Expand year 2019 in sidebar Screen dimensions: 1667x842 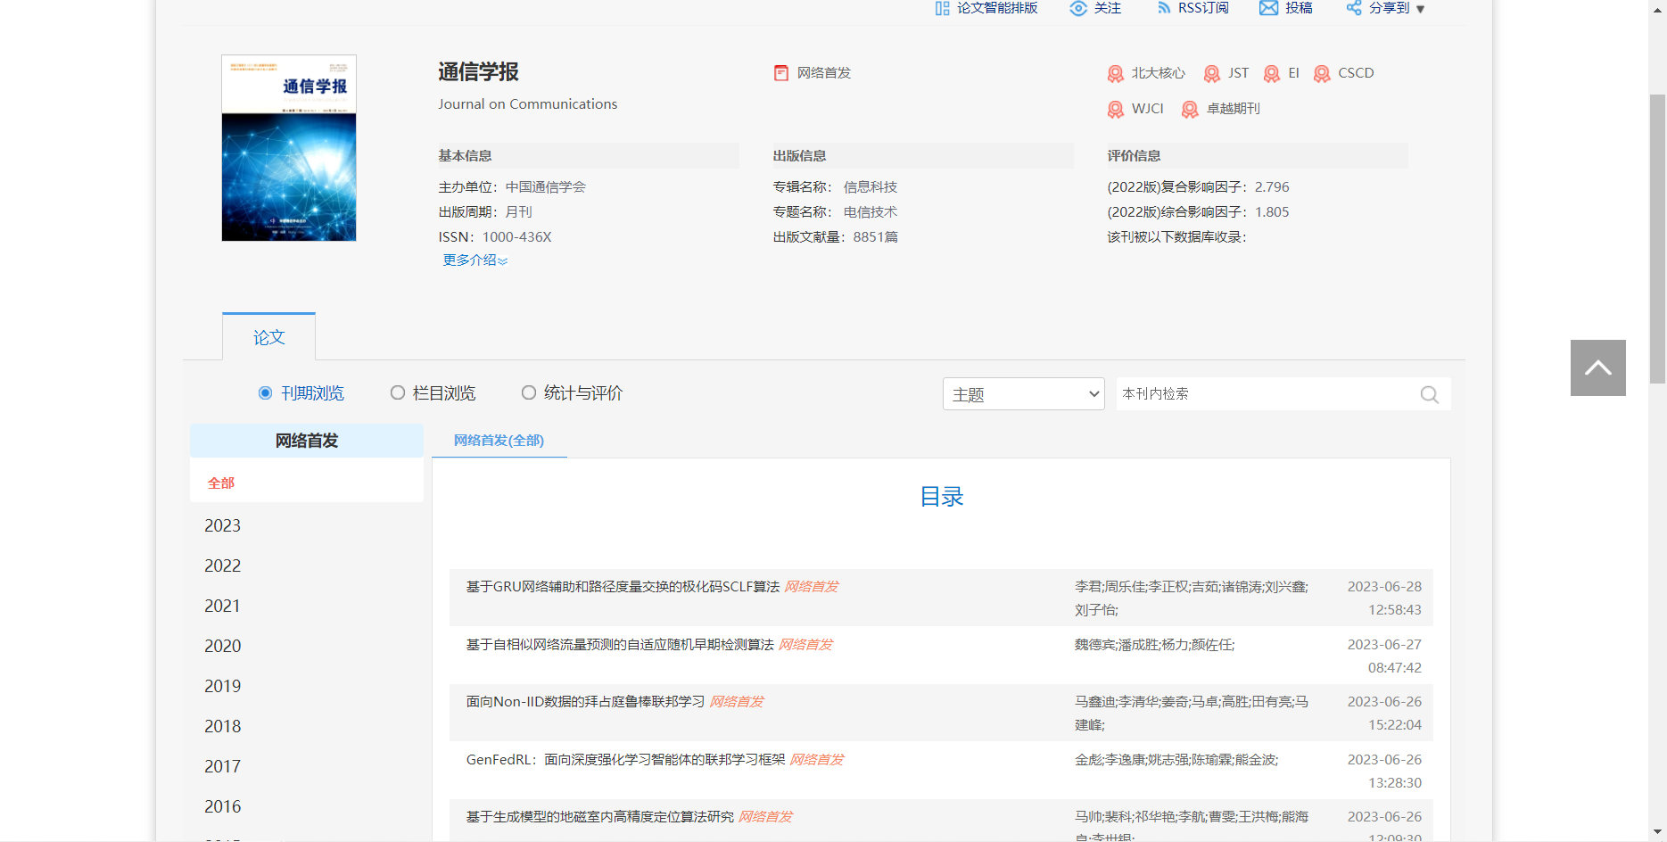[222, 686]
